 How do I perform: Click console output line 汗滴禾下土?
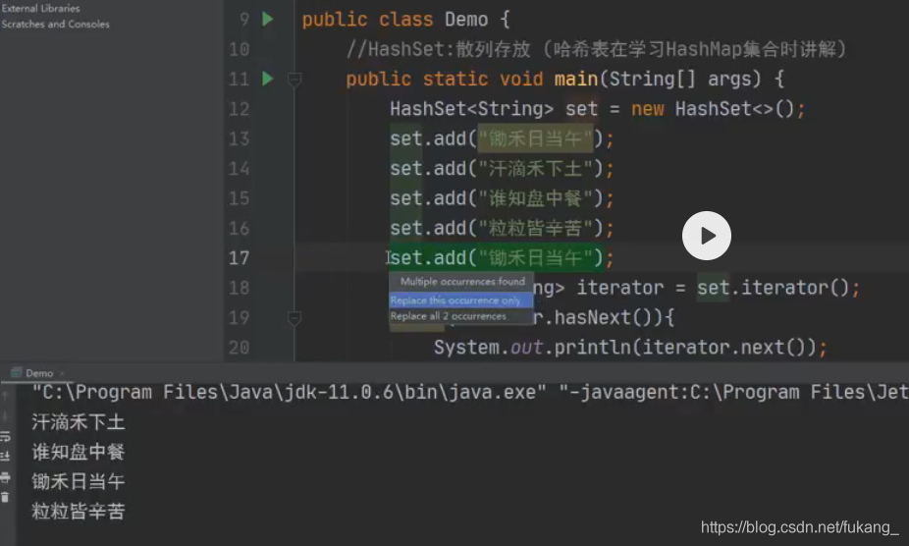pos(79,422)
